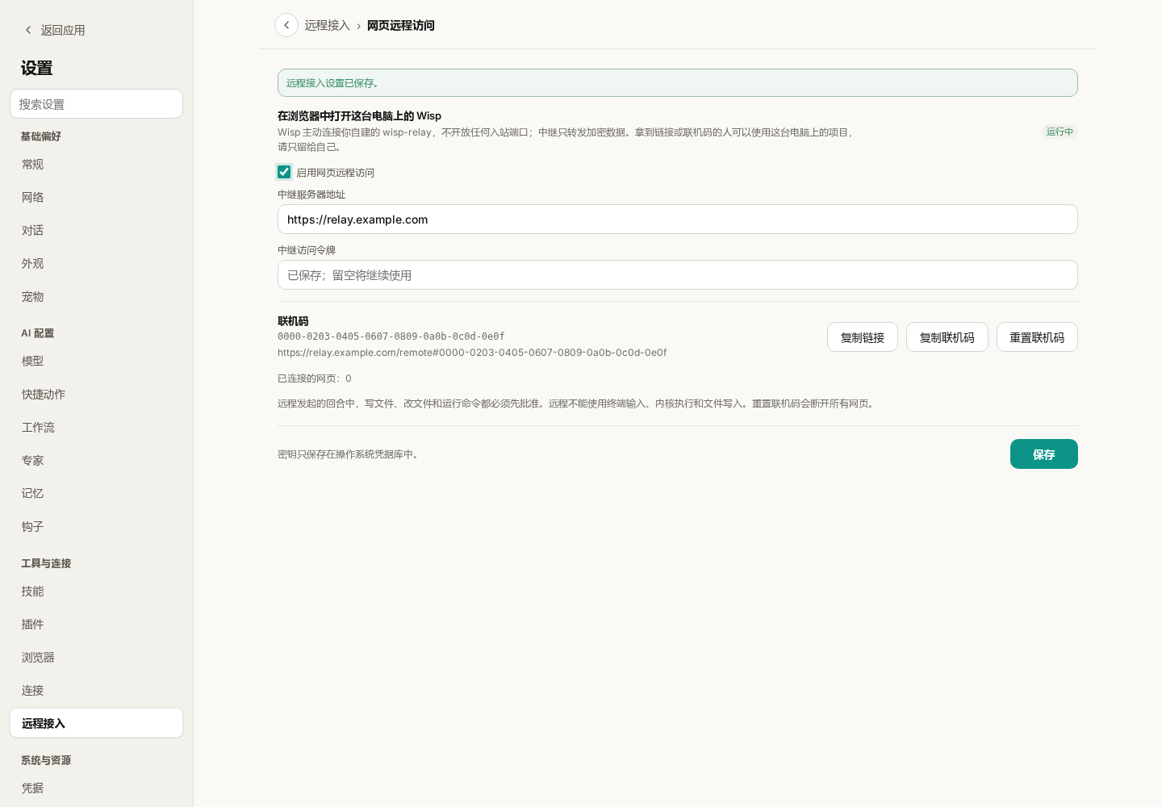This screenshot has height=807, width=1162.
Task: Focus the 中继服务器地址 input field
Action: click(x=678, y=220)
